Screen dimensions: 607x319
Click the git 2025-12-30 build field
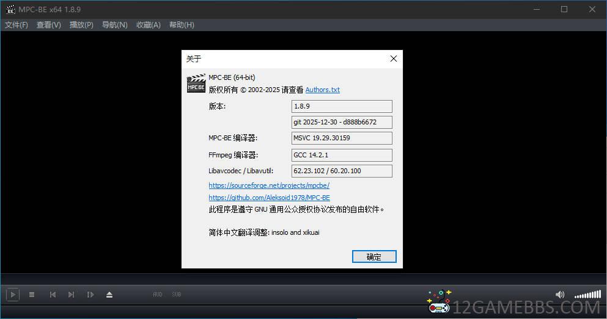[342, 122]
